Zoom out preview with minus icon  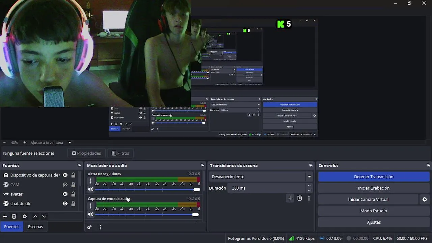point(4,142)
